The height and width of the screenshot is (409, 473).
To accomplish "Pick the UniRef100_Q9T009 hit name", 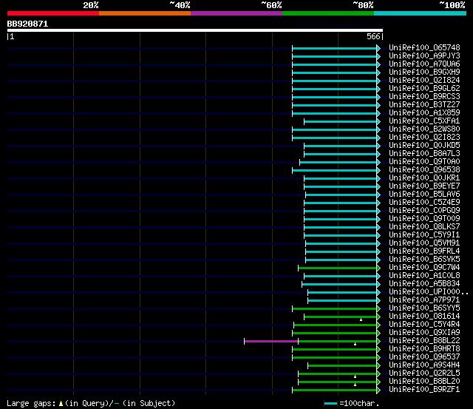I will 424,219.
